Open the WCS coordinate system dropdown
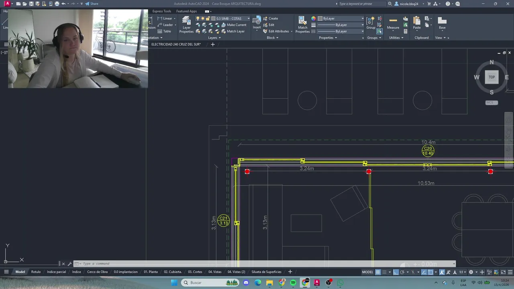The image size is (514, 289). coord(492,103)
